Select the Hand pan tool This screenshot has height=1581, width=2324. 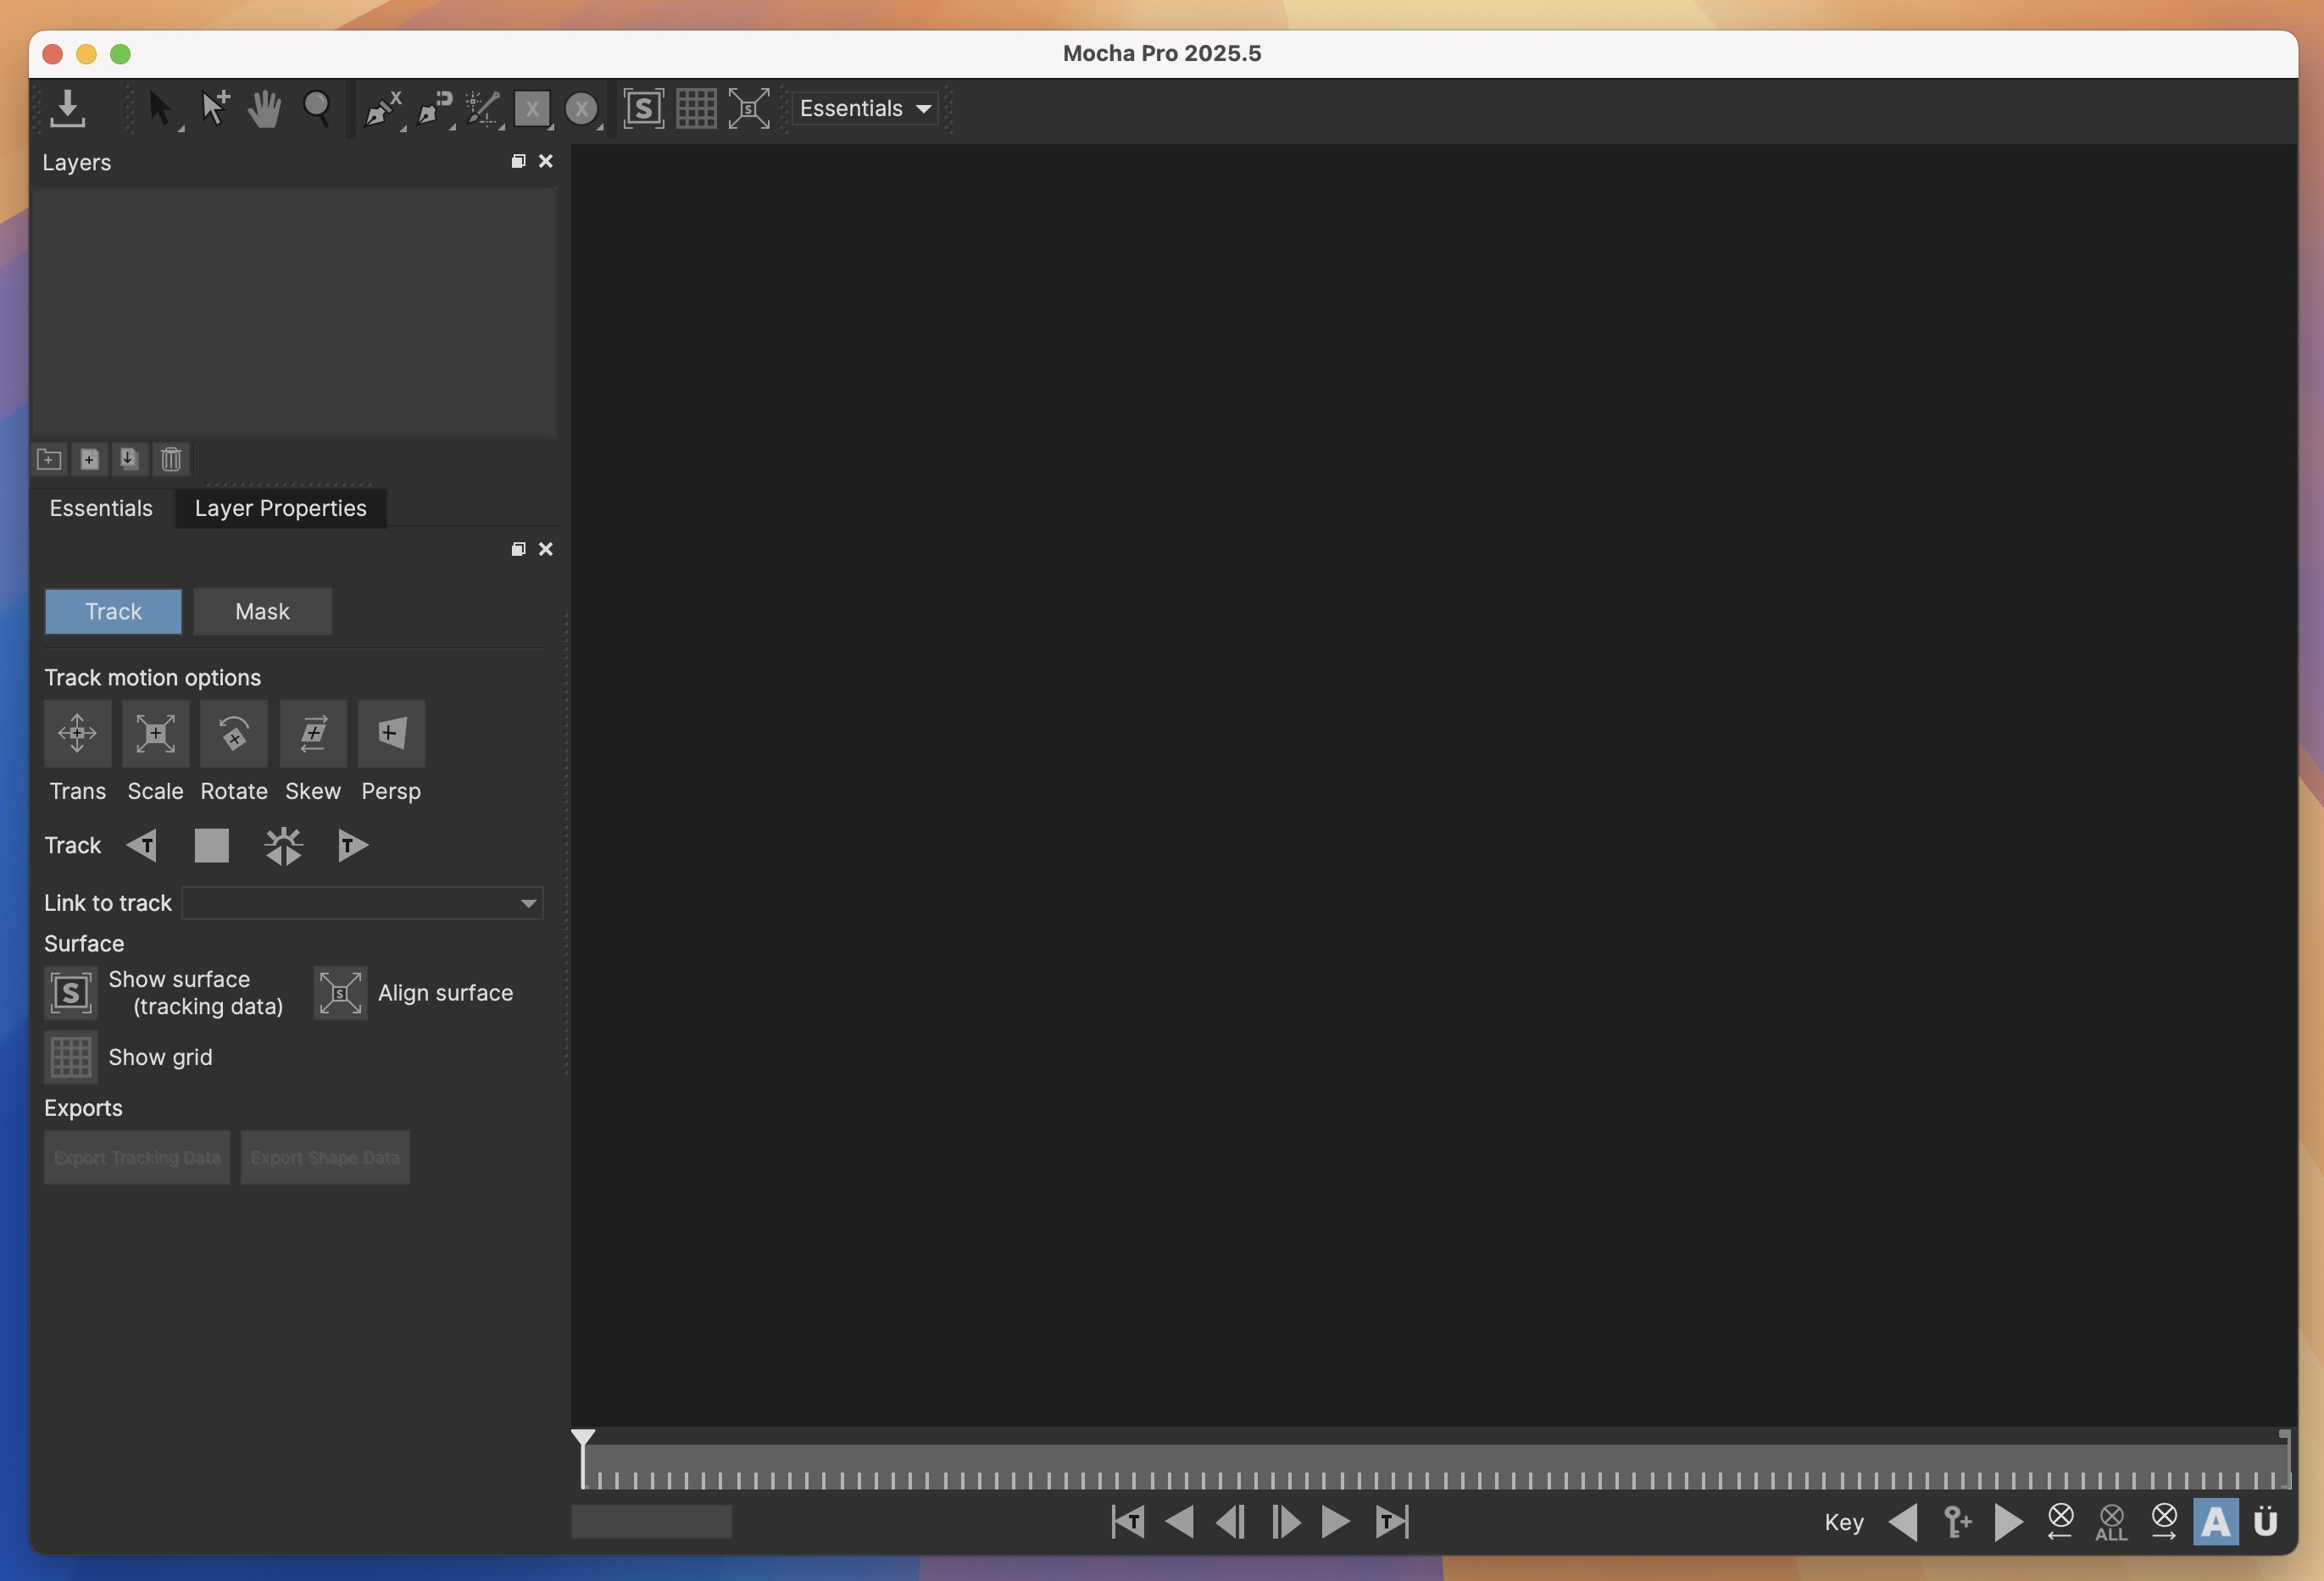[x=264, y=108]
